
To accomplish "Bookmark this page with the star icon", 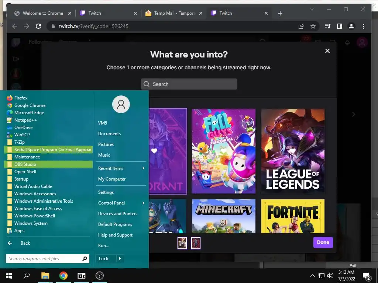I will pyautogui.click(x=313, y=26).
